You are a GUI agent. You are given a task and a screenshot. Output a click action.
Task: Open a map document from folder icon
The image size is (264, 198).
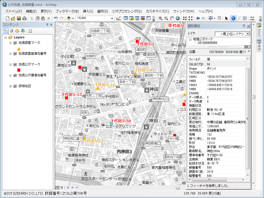point(13,18)
